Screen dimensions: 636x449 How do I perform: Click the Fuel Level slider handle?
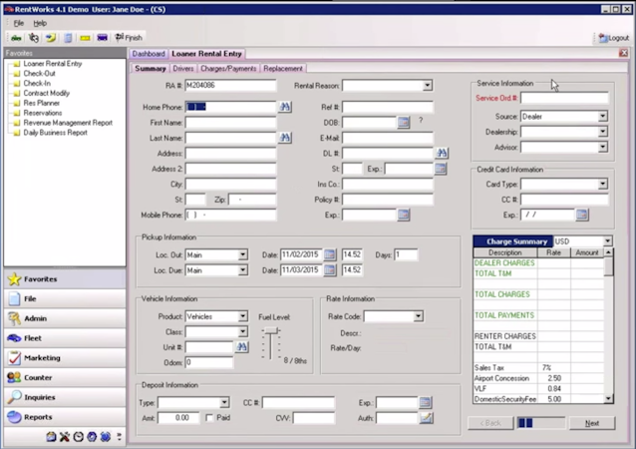pos(270,331)
